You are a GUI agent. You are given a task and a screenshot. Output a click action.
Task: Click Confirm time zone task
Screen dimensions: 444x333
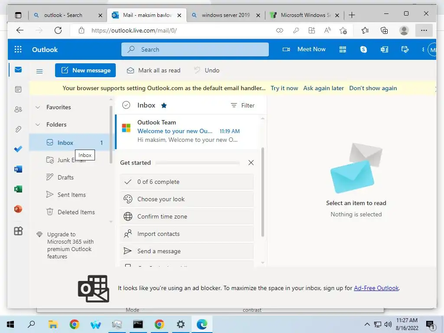click(x=186, y=216)
